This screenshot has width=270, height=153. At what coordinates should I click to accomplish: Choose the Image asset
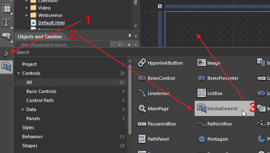[209, 63]
